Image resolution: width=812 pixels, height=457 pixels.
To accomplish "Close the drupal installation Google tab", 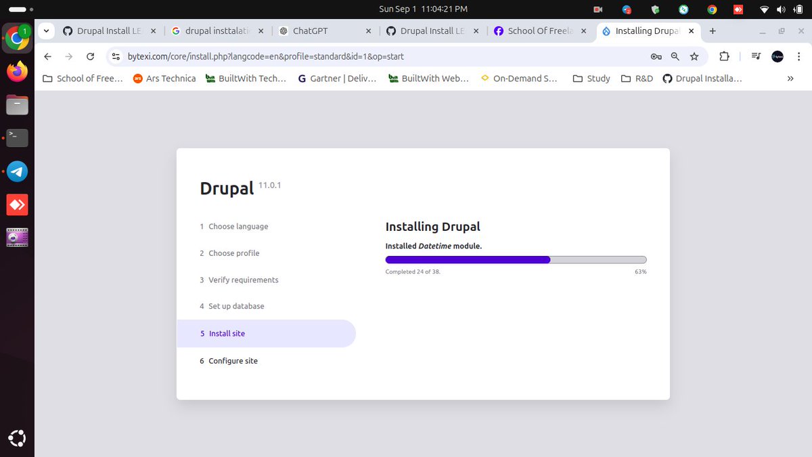I will click(x=261, y=31).
